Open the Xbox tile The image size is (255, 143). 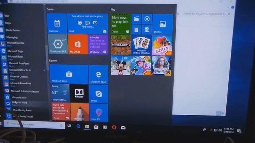[121, 24]
